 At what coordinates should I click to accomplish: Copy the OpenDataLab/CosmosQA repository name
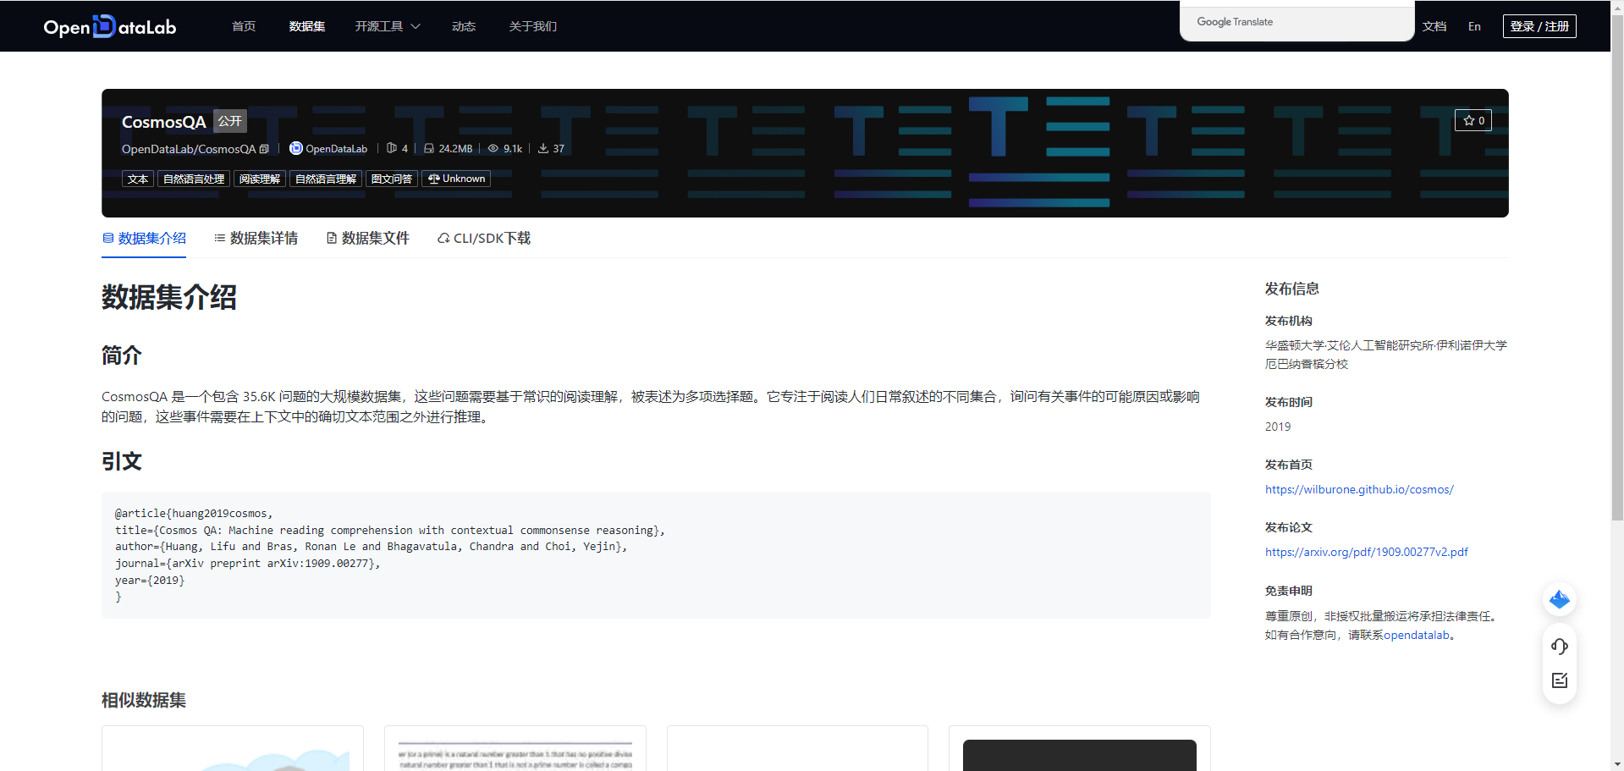pos(264,149)
